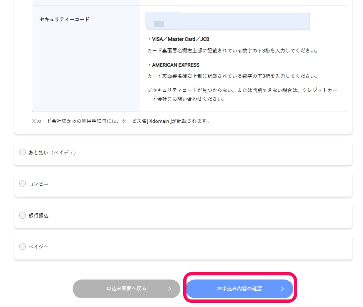Click the お申込み内容の確認 confirm button
363x307 pixels.
click(x=240, y=288)
